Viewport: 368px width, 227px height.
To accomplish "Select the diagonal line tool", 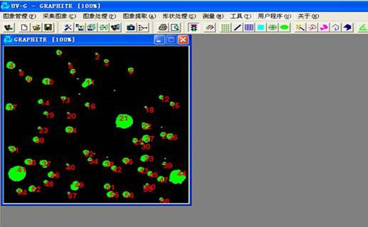I will click(x=238, y=27).
